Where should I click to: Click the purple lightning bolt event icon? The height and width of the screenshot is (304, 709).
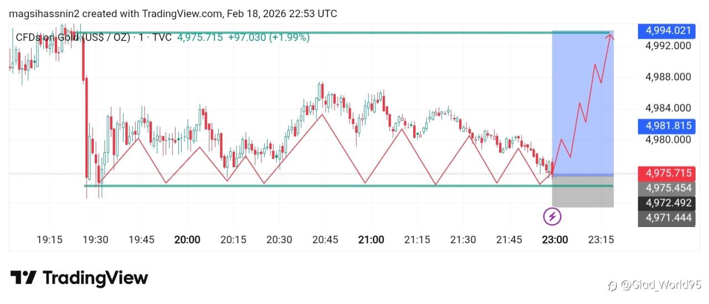(552, 216)
